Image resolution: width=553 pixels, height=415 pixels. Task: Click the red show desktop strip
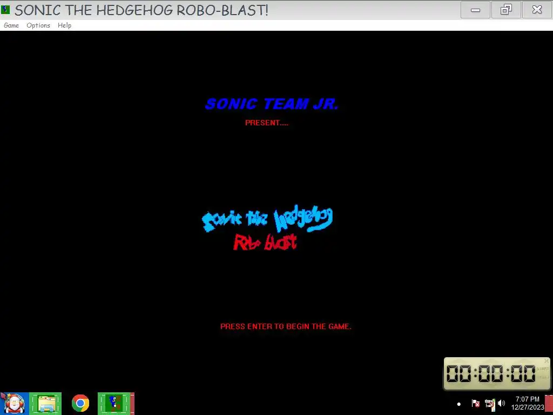549,404
